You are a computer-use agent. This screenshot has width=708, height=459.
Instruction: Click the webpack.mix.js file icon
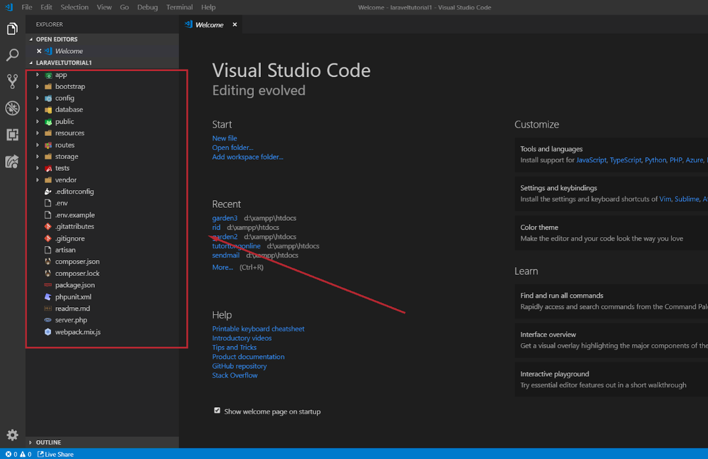click(x=48, y=332)
